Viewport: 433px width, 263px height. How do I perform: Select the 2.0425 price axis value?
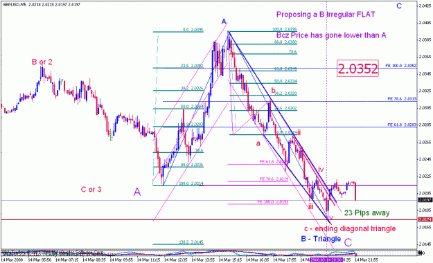pyautogui.click(x=425, y=6)
